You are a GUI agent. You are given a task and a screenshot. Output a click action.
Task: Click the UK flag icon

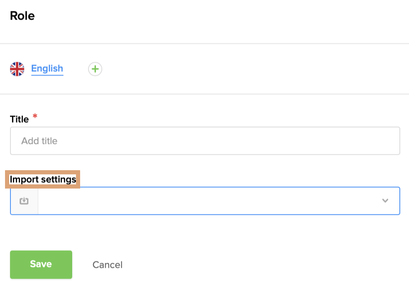(17, 69)
